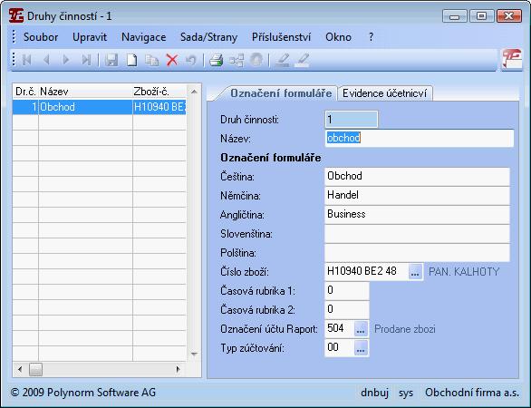Go to the first record icon
This screenshot has height=408, width=531.
[x=26, y=60]
